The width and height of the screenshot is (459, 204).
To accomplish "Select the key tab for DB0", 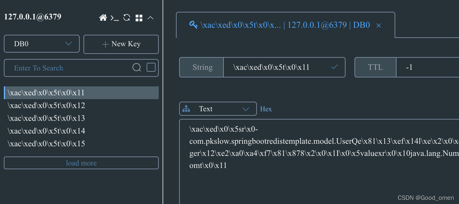I will click(285, 25).
